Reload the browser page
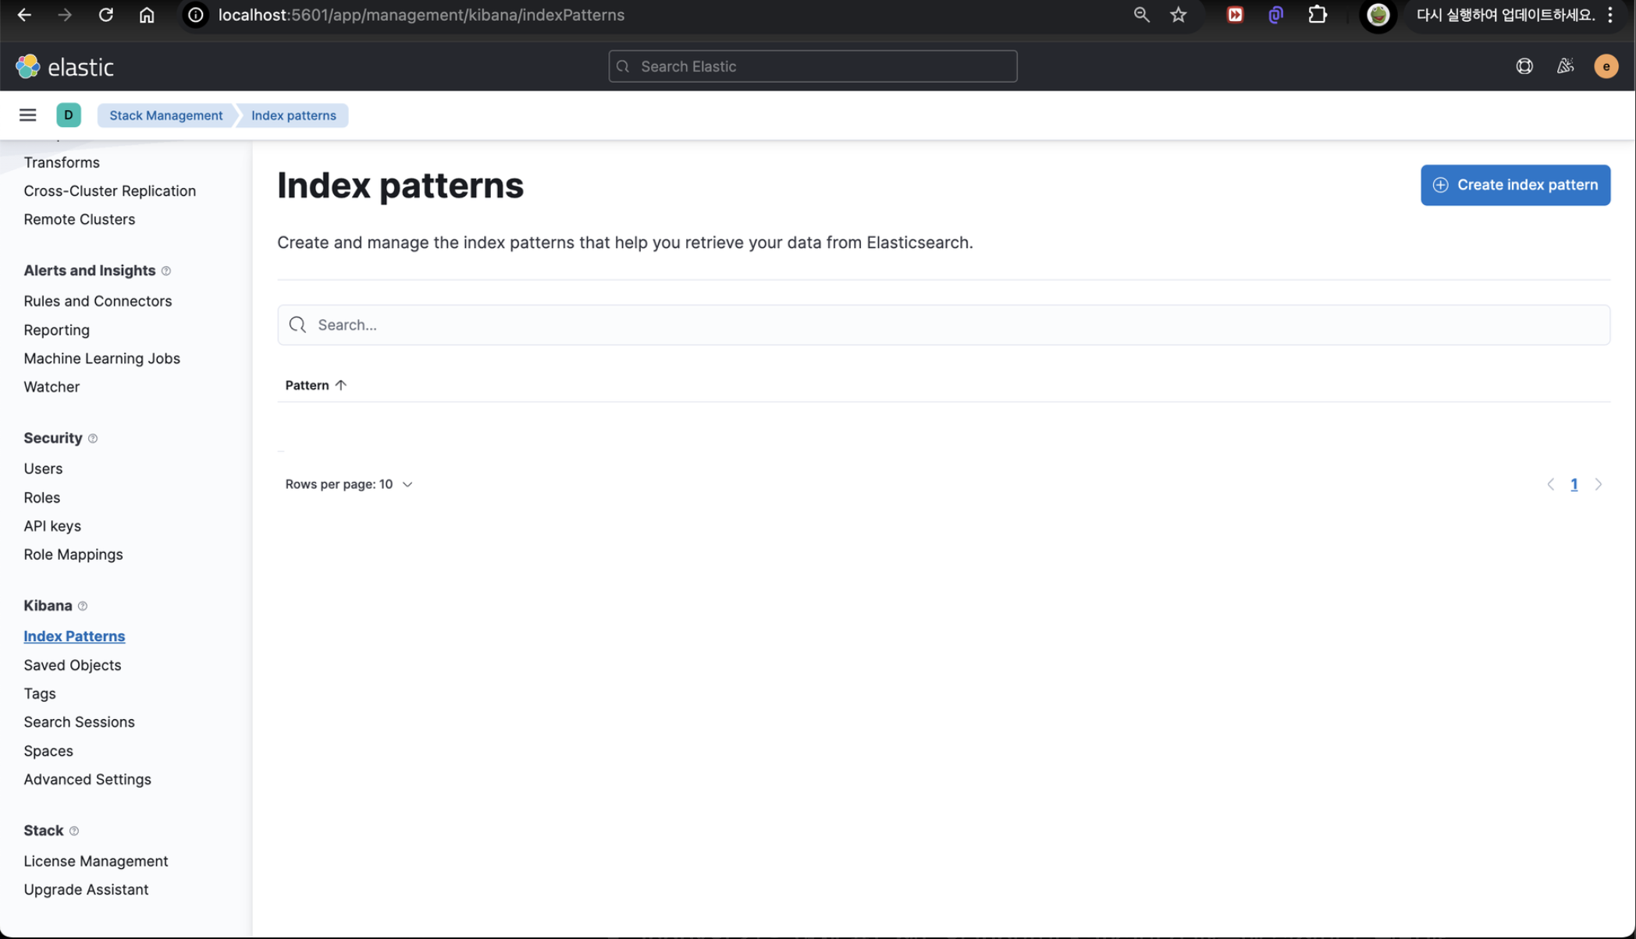1636x939 pixels. [105, 15]
